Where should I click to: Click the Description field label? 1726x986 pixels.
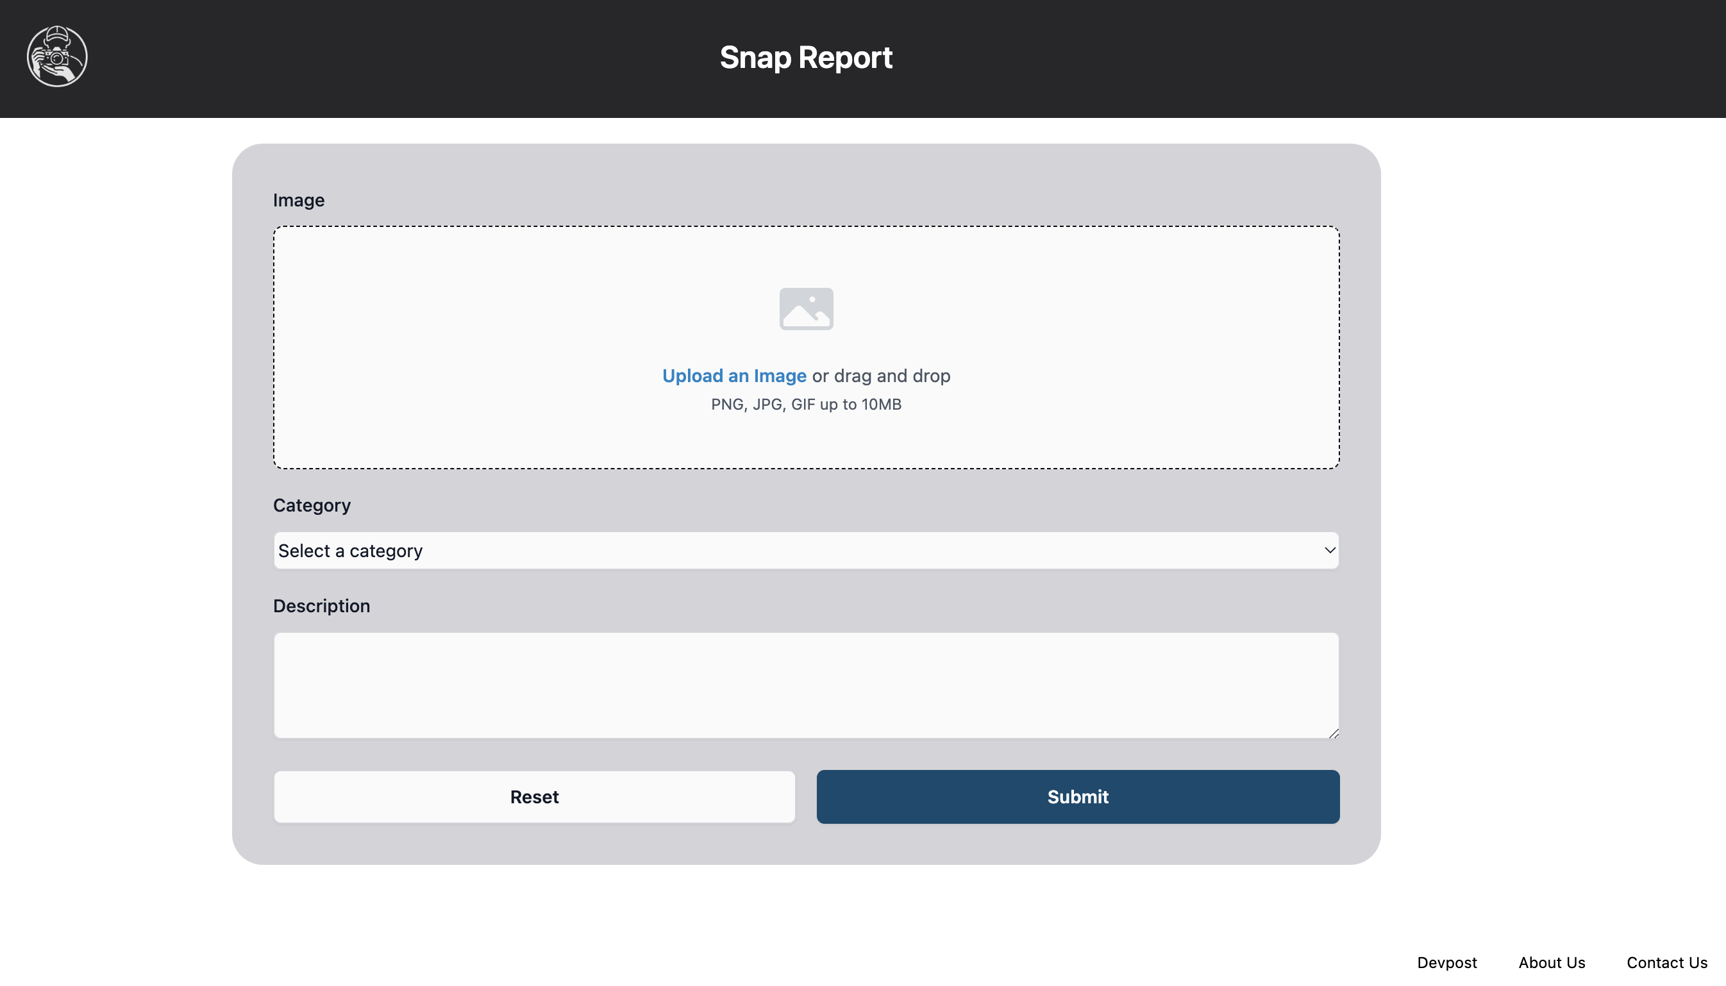click(x=321, y=606)
